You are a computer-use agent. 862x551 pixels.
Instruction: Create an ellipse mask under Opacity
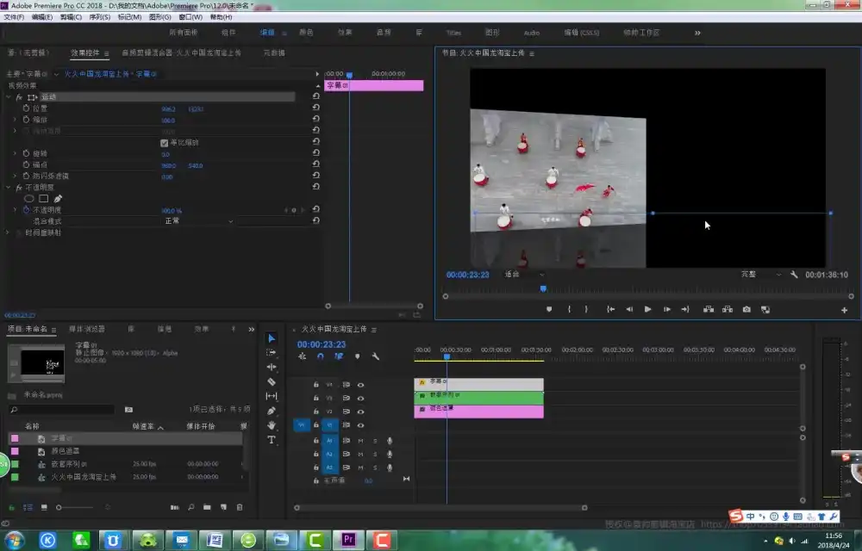tap(28, 198)
